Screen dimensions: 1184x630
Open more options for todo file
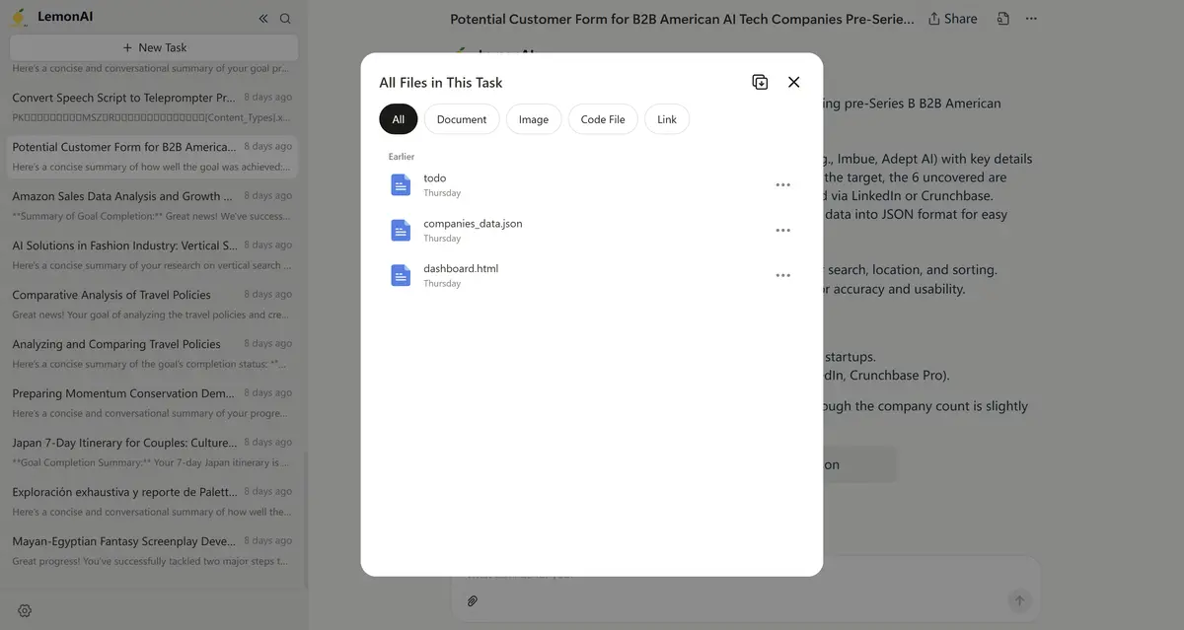point(782,185)
